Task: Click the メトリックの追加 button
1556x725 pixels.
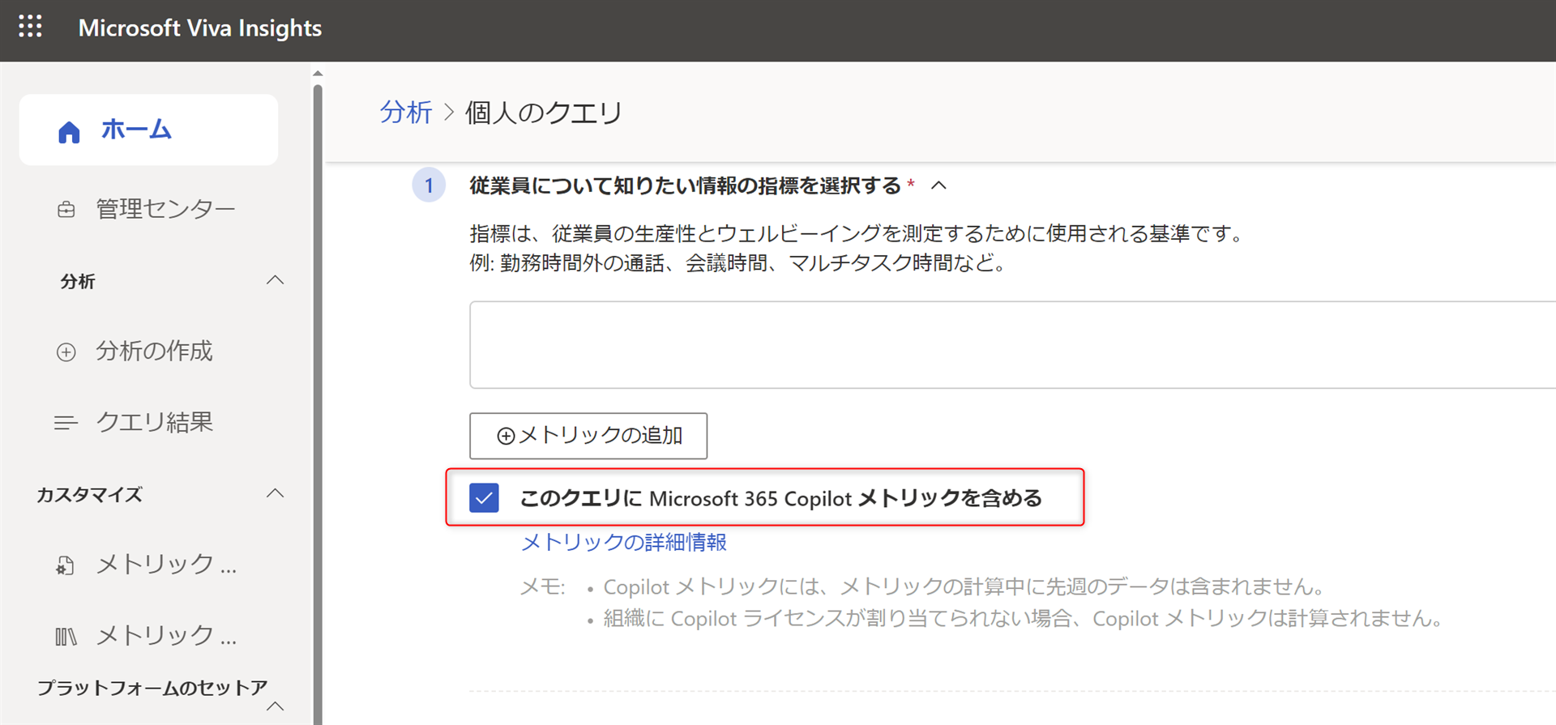Action: tap(588, 436)
